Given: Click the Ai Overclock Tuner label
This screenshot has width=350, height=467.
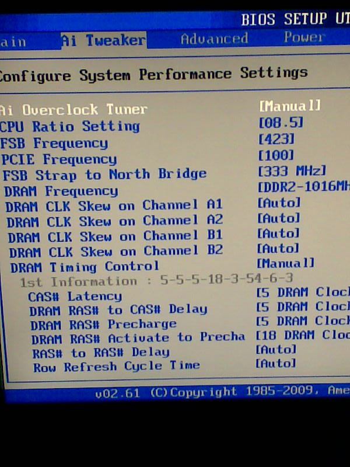Looking at the screenshot, I should coord(73,110).
